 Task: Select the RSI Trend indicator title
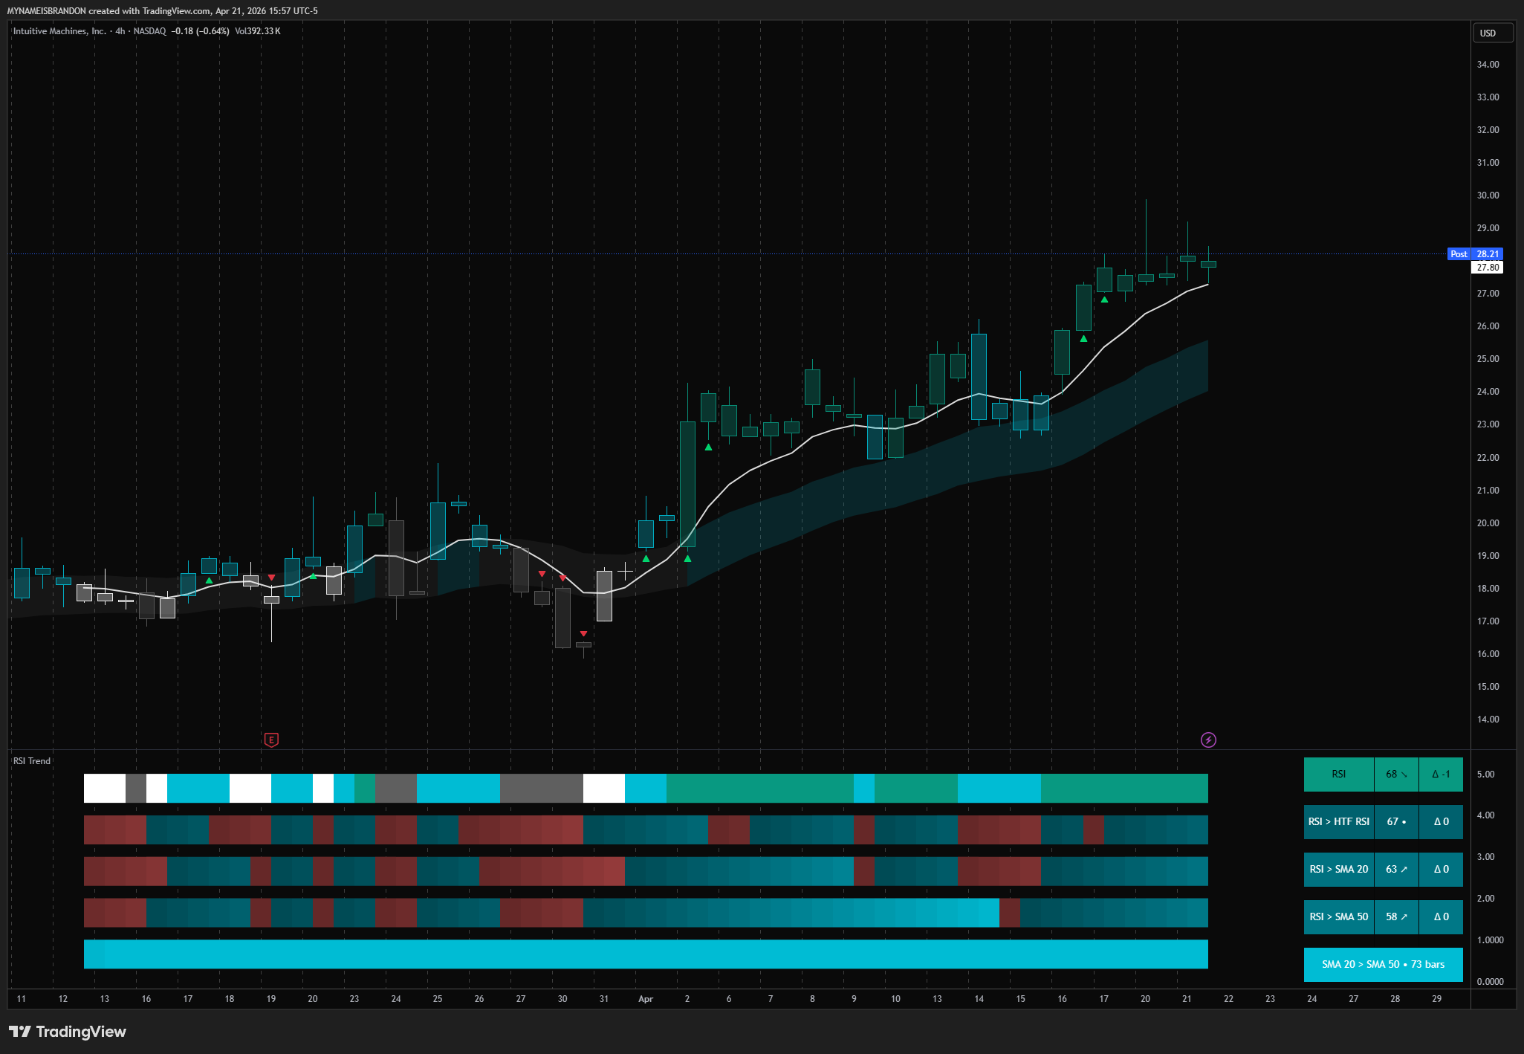pyautogui.click(x=32, y=761)
